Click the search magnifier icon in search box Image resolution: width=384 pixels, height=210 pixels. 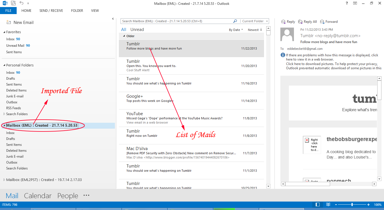pos(235,21)
